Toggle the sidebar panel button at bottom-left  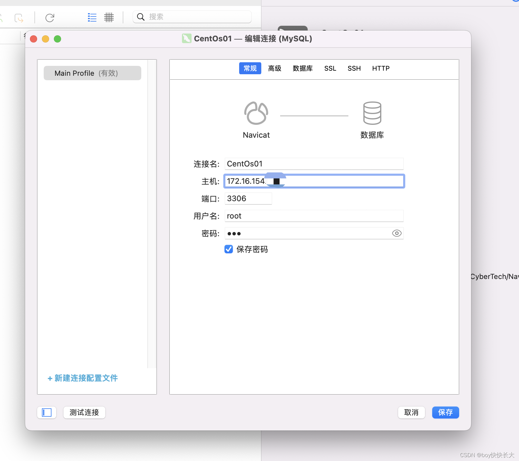47,413
